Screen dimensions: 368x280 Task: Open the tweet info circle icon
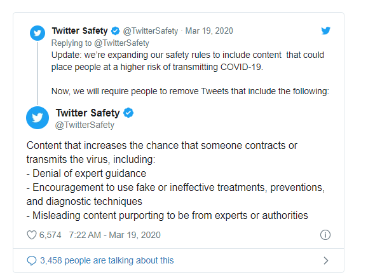325,235
